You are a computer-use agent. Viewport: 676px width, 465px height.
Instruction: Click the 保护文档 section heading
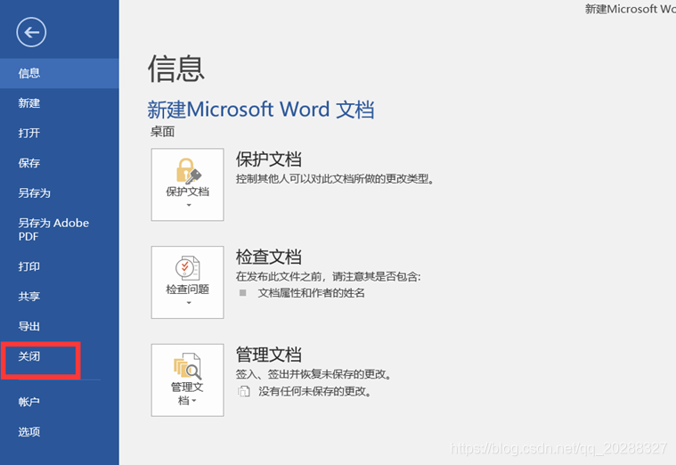click(269, 159)
